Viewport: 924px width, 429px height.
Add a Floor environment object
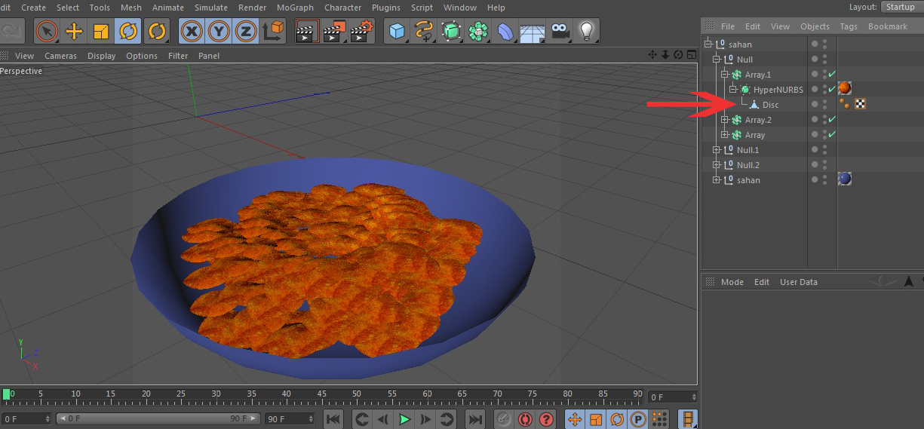(x=533, y=32)
